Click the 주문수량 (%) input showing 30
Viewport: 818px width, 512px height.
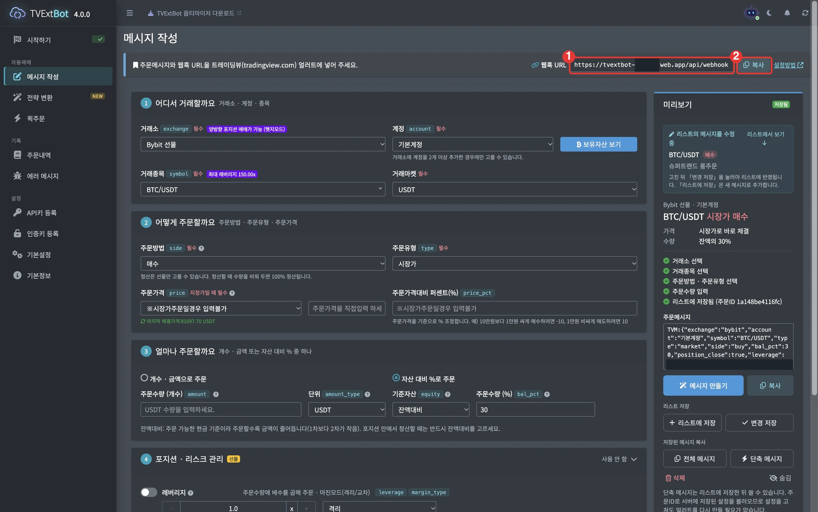pos(535,410)
